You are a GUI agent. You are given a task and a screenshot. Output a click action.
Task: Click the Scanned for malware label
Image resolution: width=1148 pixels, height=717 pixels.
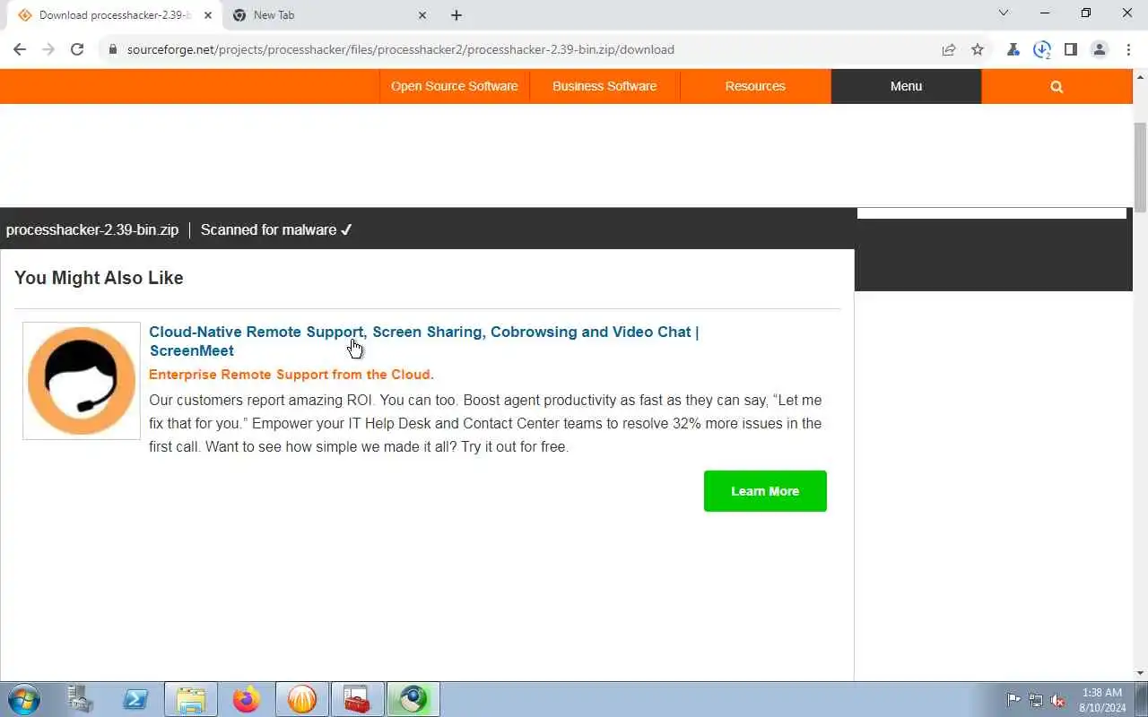(x=276, y=229)
